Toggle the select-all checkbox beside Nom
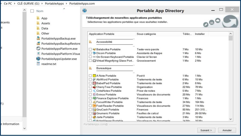This screenshot has width=241, height=136. coord(32,11)
